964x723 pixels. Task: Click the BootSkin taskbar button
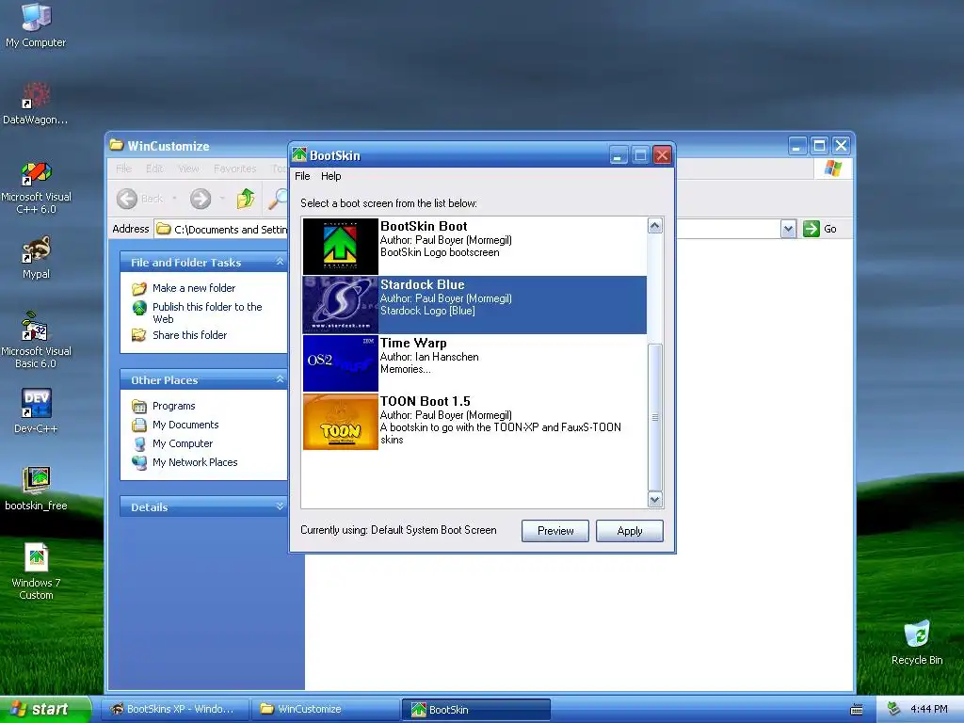click(475, 709)
